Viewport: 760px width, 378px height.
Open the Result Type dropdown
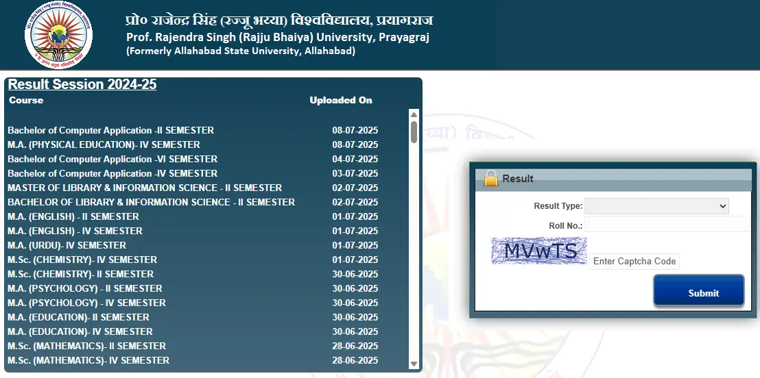tap(656, 206)
